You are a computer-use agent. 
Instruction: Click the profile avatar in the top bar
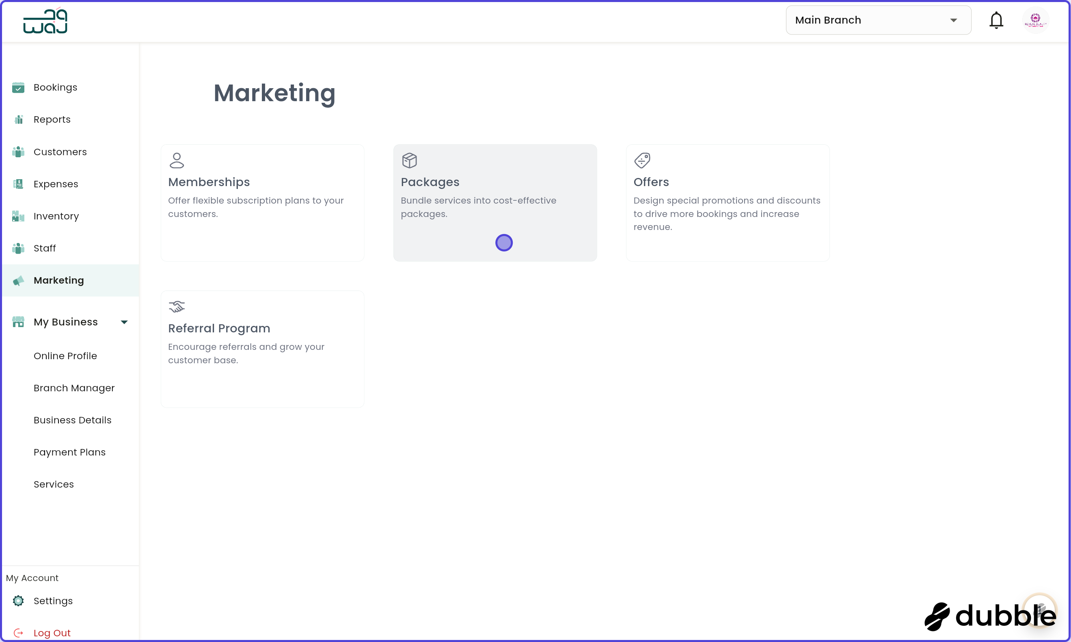pyautogui.click(x=1036, y=20)
